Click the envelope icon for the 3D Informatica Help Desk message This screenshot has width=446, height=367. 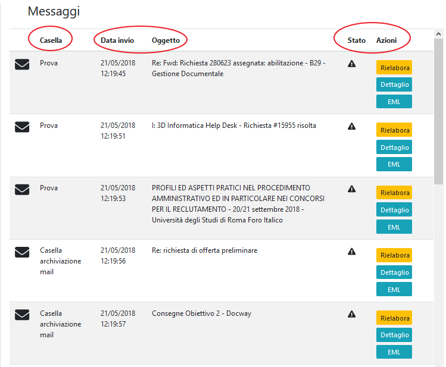coord(22,127)
